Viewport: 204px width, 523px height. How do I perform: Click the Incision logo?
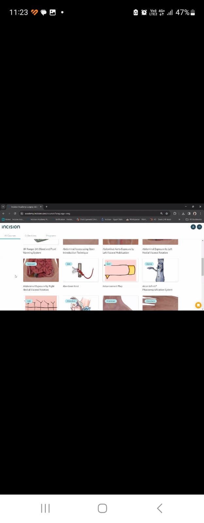click(11, 227)
